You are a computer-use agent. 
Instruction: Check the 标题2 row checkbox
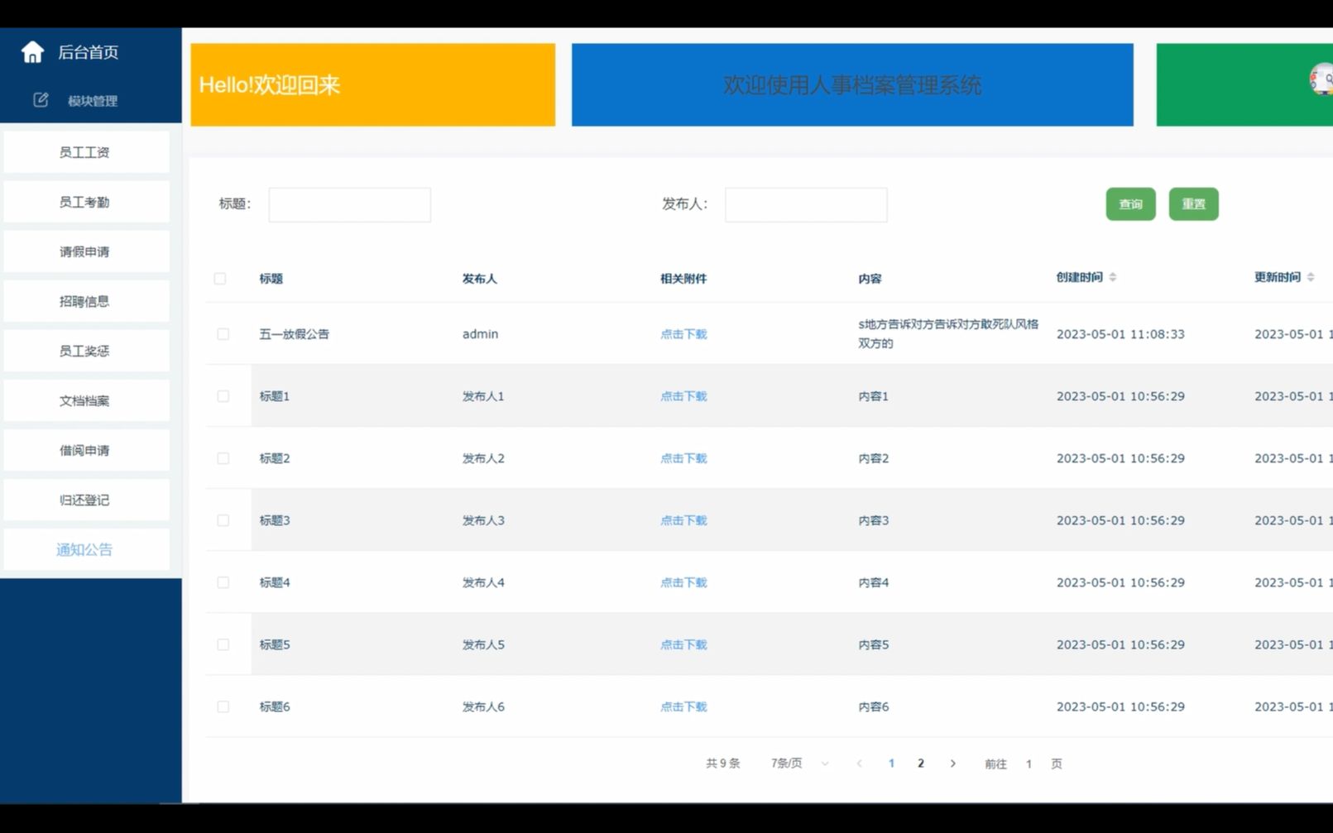[223, 458]
